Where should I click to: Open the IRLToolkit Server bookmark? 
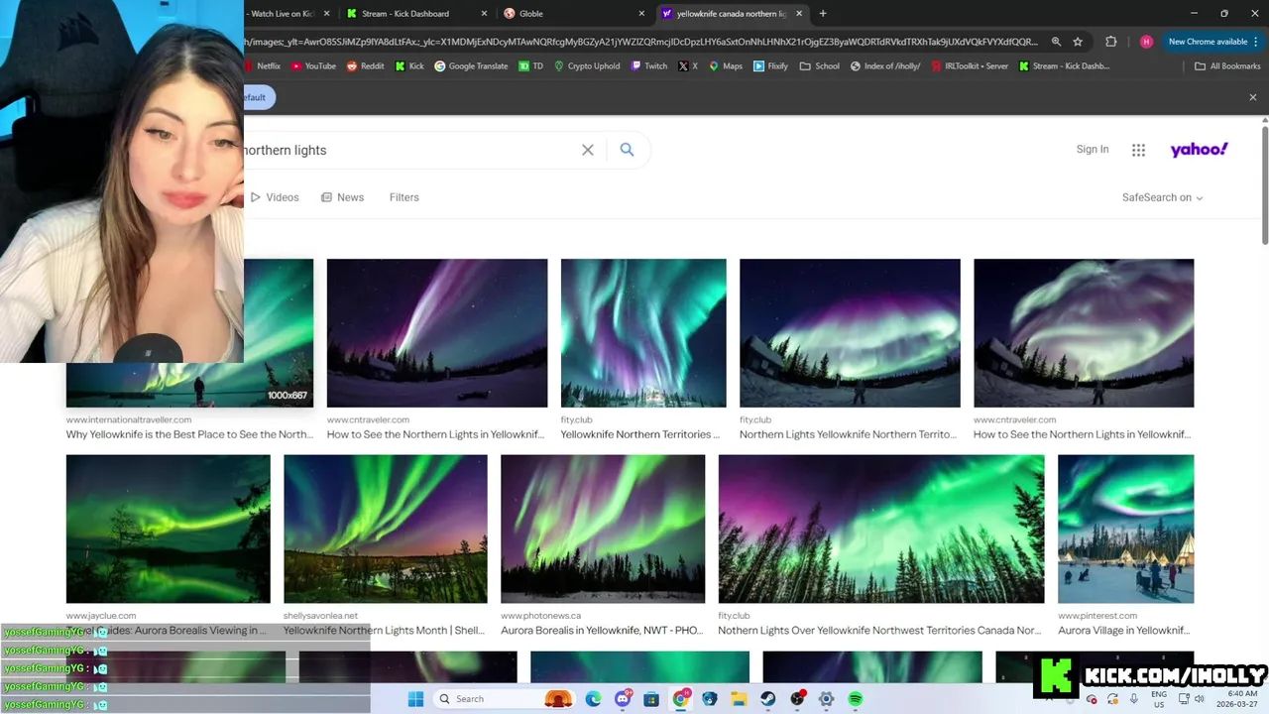[969, 66]
